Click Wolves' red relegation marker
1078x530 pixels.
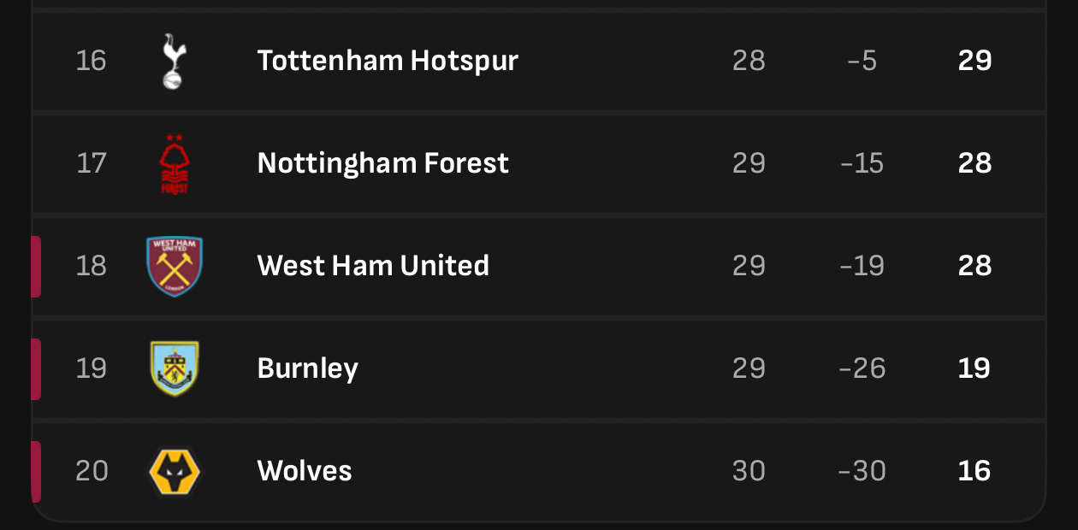click(36, 472)
